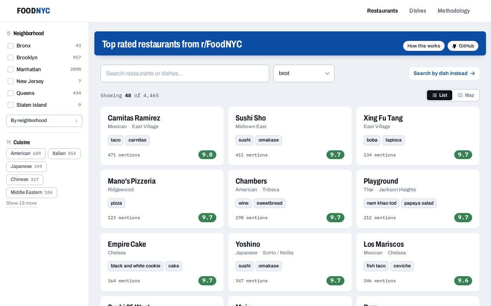Expand the By neighborhood selector
Screen dimensions: 491x306
(44, 121)
